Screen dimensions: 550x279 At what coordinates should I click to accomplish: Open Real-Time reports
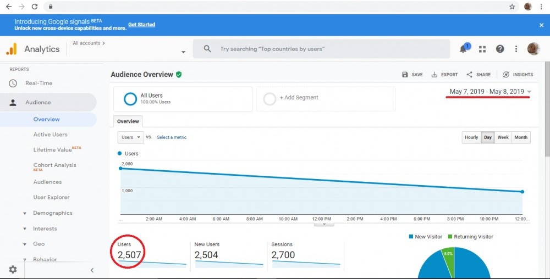click(38, 83)
